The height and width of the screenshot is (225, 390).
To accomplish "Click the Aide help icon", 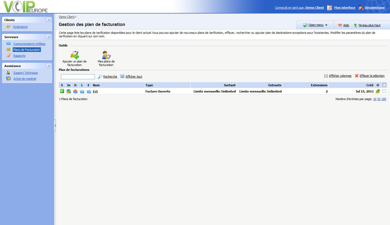I will (x=340, y=25).
